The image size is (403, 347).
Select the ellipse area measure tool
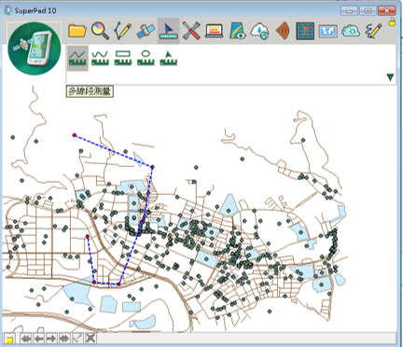pos(146,58)
